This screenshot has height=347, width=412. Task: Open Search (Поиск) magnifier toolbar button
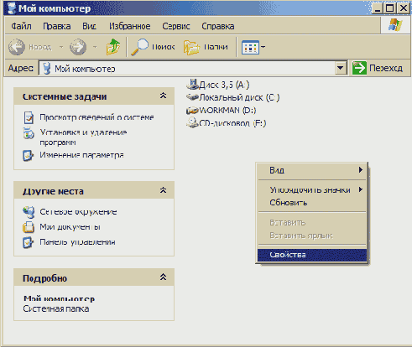(x=153, y=47)
